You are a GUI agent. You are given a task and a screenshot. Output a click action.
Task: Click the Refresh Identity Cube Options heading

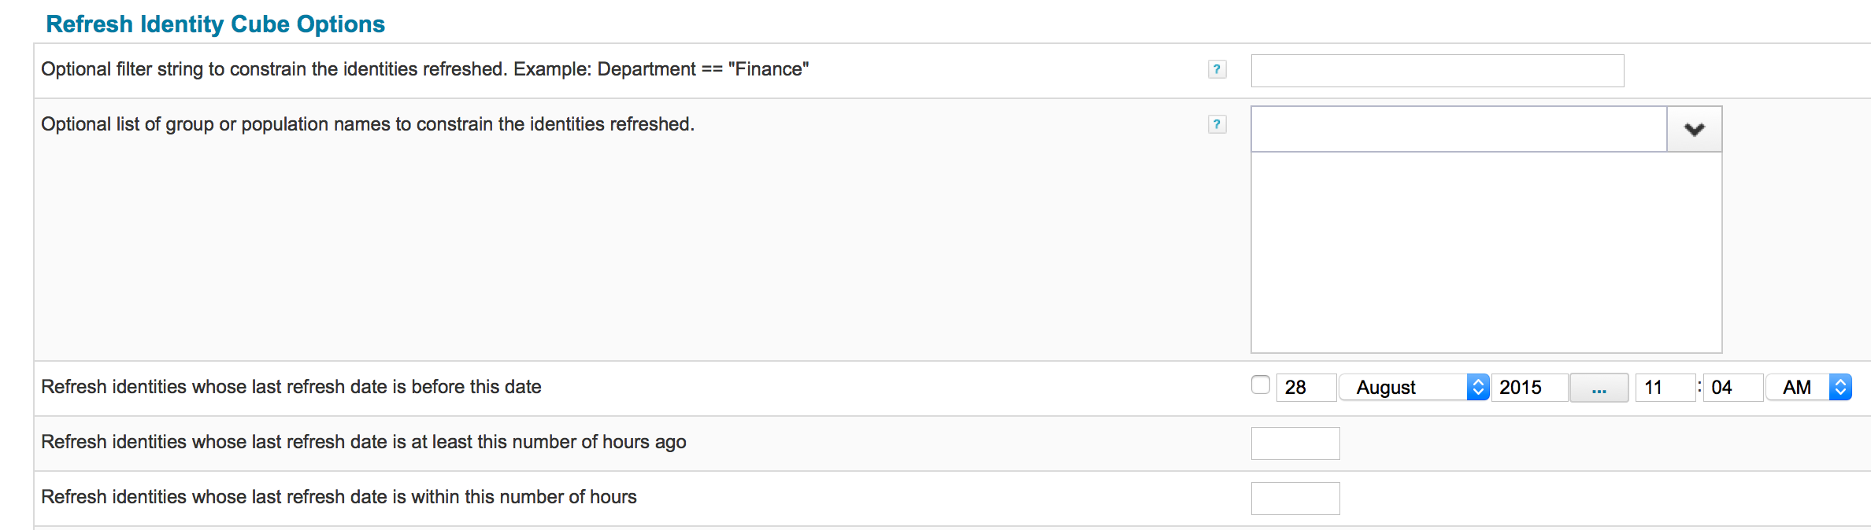click(216, 24)
